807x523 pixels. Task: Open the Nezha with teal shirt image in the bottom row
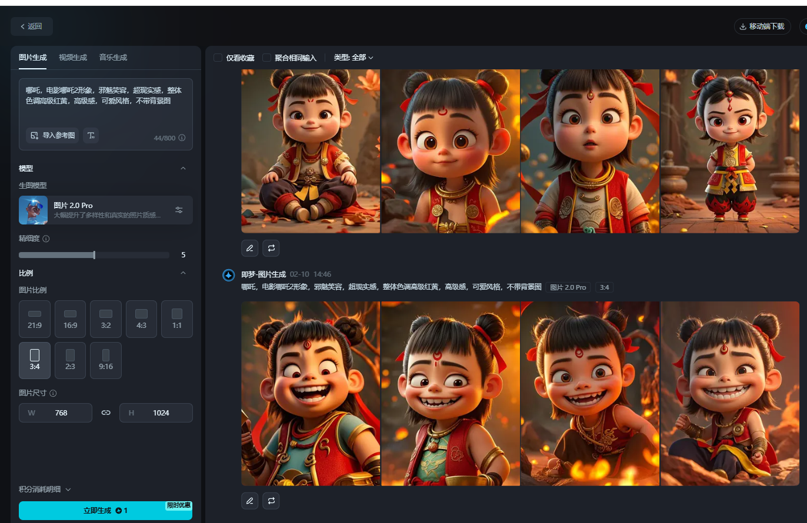click(311, 394)
